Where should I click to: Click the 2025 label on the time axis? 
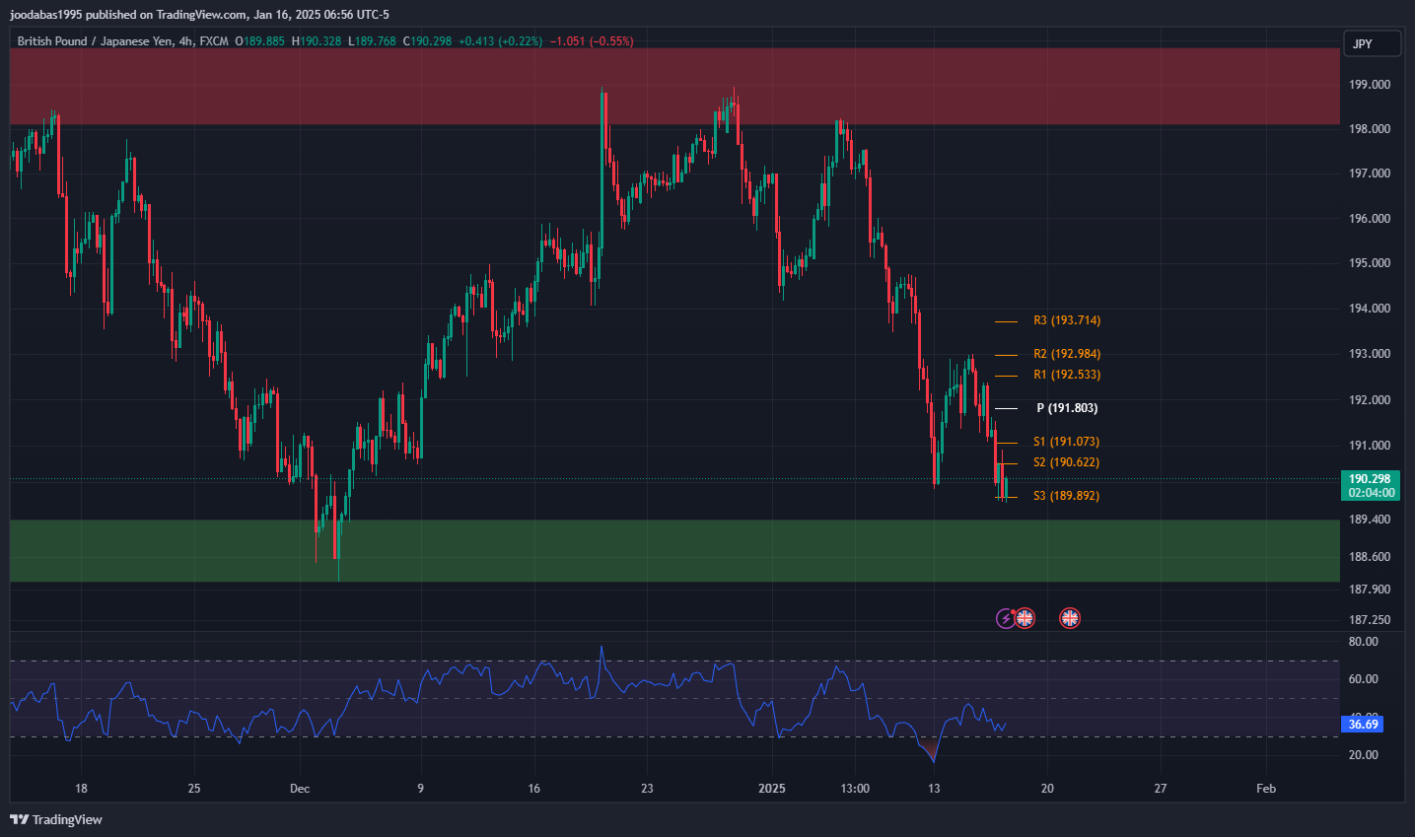pos(772,789)
